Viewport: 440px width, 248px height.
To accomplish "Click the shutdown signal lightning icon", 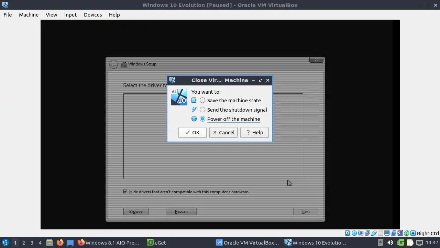I will point(194,110).
